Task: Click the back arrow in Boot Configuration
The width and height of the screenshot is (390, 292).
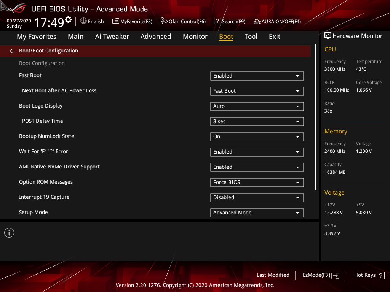Action: (13, 51)
